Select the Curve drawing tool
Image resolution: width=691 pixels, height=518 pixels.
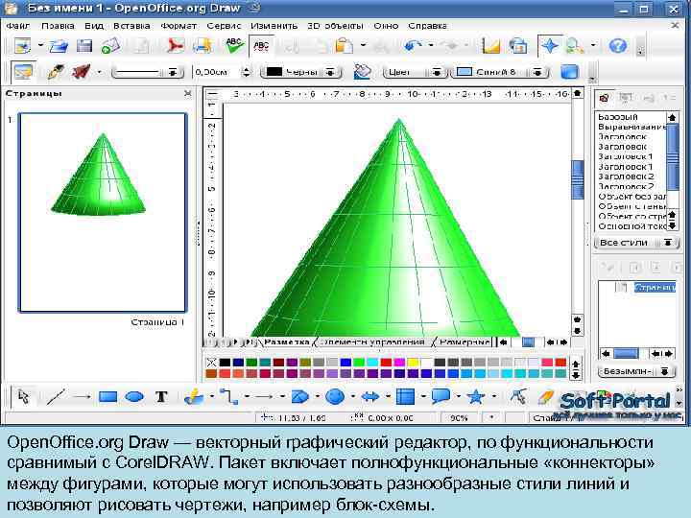[x=194, y=397]
